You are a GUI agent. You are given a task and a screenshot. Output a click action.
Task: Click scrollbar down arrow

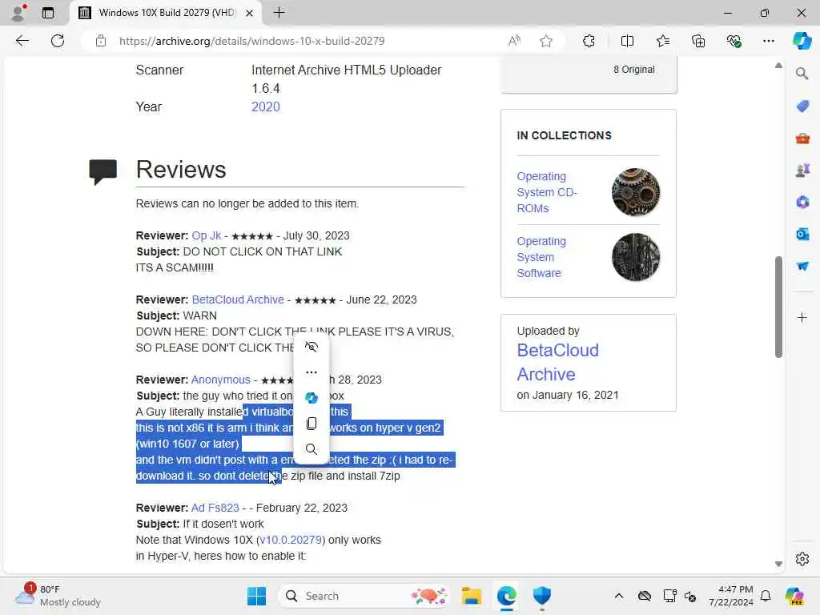coord(778,564)
